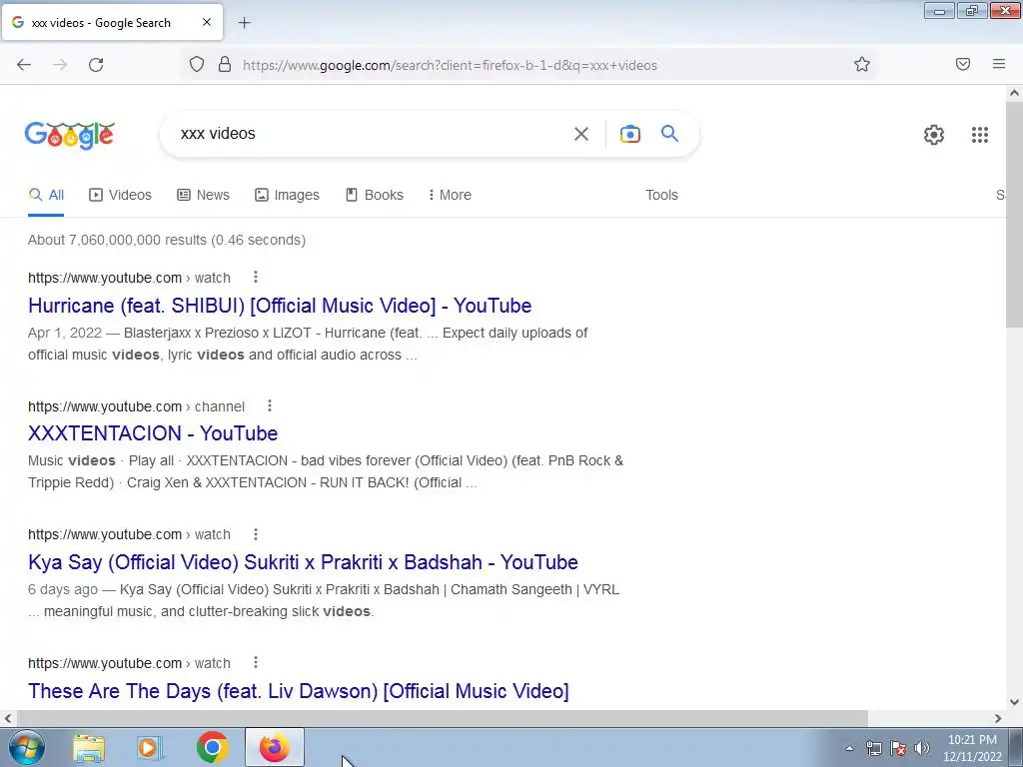The image size is (1023, 767).
Task: Click the vertical scrollbar up arrow
Action: (x=1015, y=93)
